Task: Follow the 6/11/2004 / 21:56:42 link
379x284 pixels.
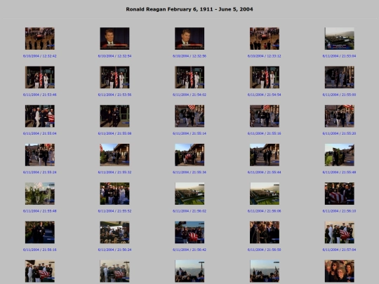Action: point(189,250)
